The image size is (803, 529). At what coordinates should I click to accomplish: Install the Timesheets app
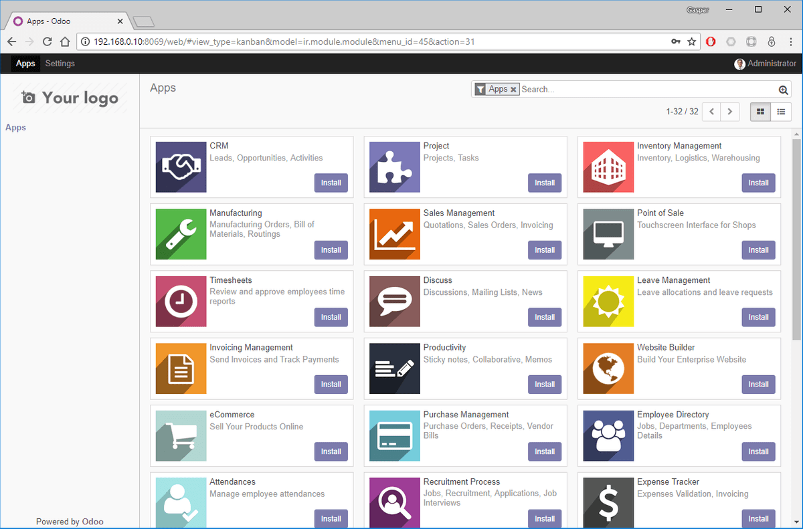pyautogui.click(x=331, y=317)
